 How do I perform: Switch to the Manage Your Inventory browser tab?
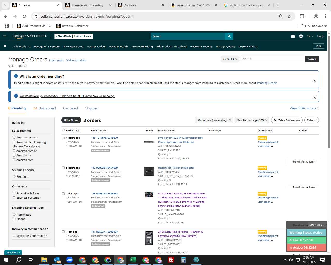87,5
